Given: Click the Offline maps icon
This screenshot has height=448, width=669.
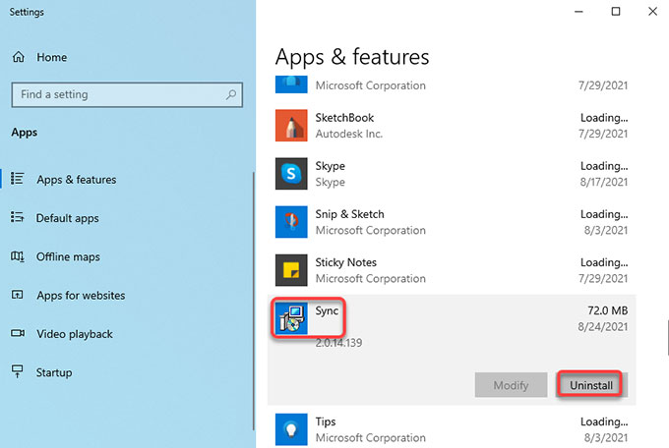Looking at the screenshot, I should [x=18, y=256].
